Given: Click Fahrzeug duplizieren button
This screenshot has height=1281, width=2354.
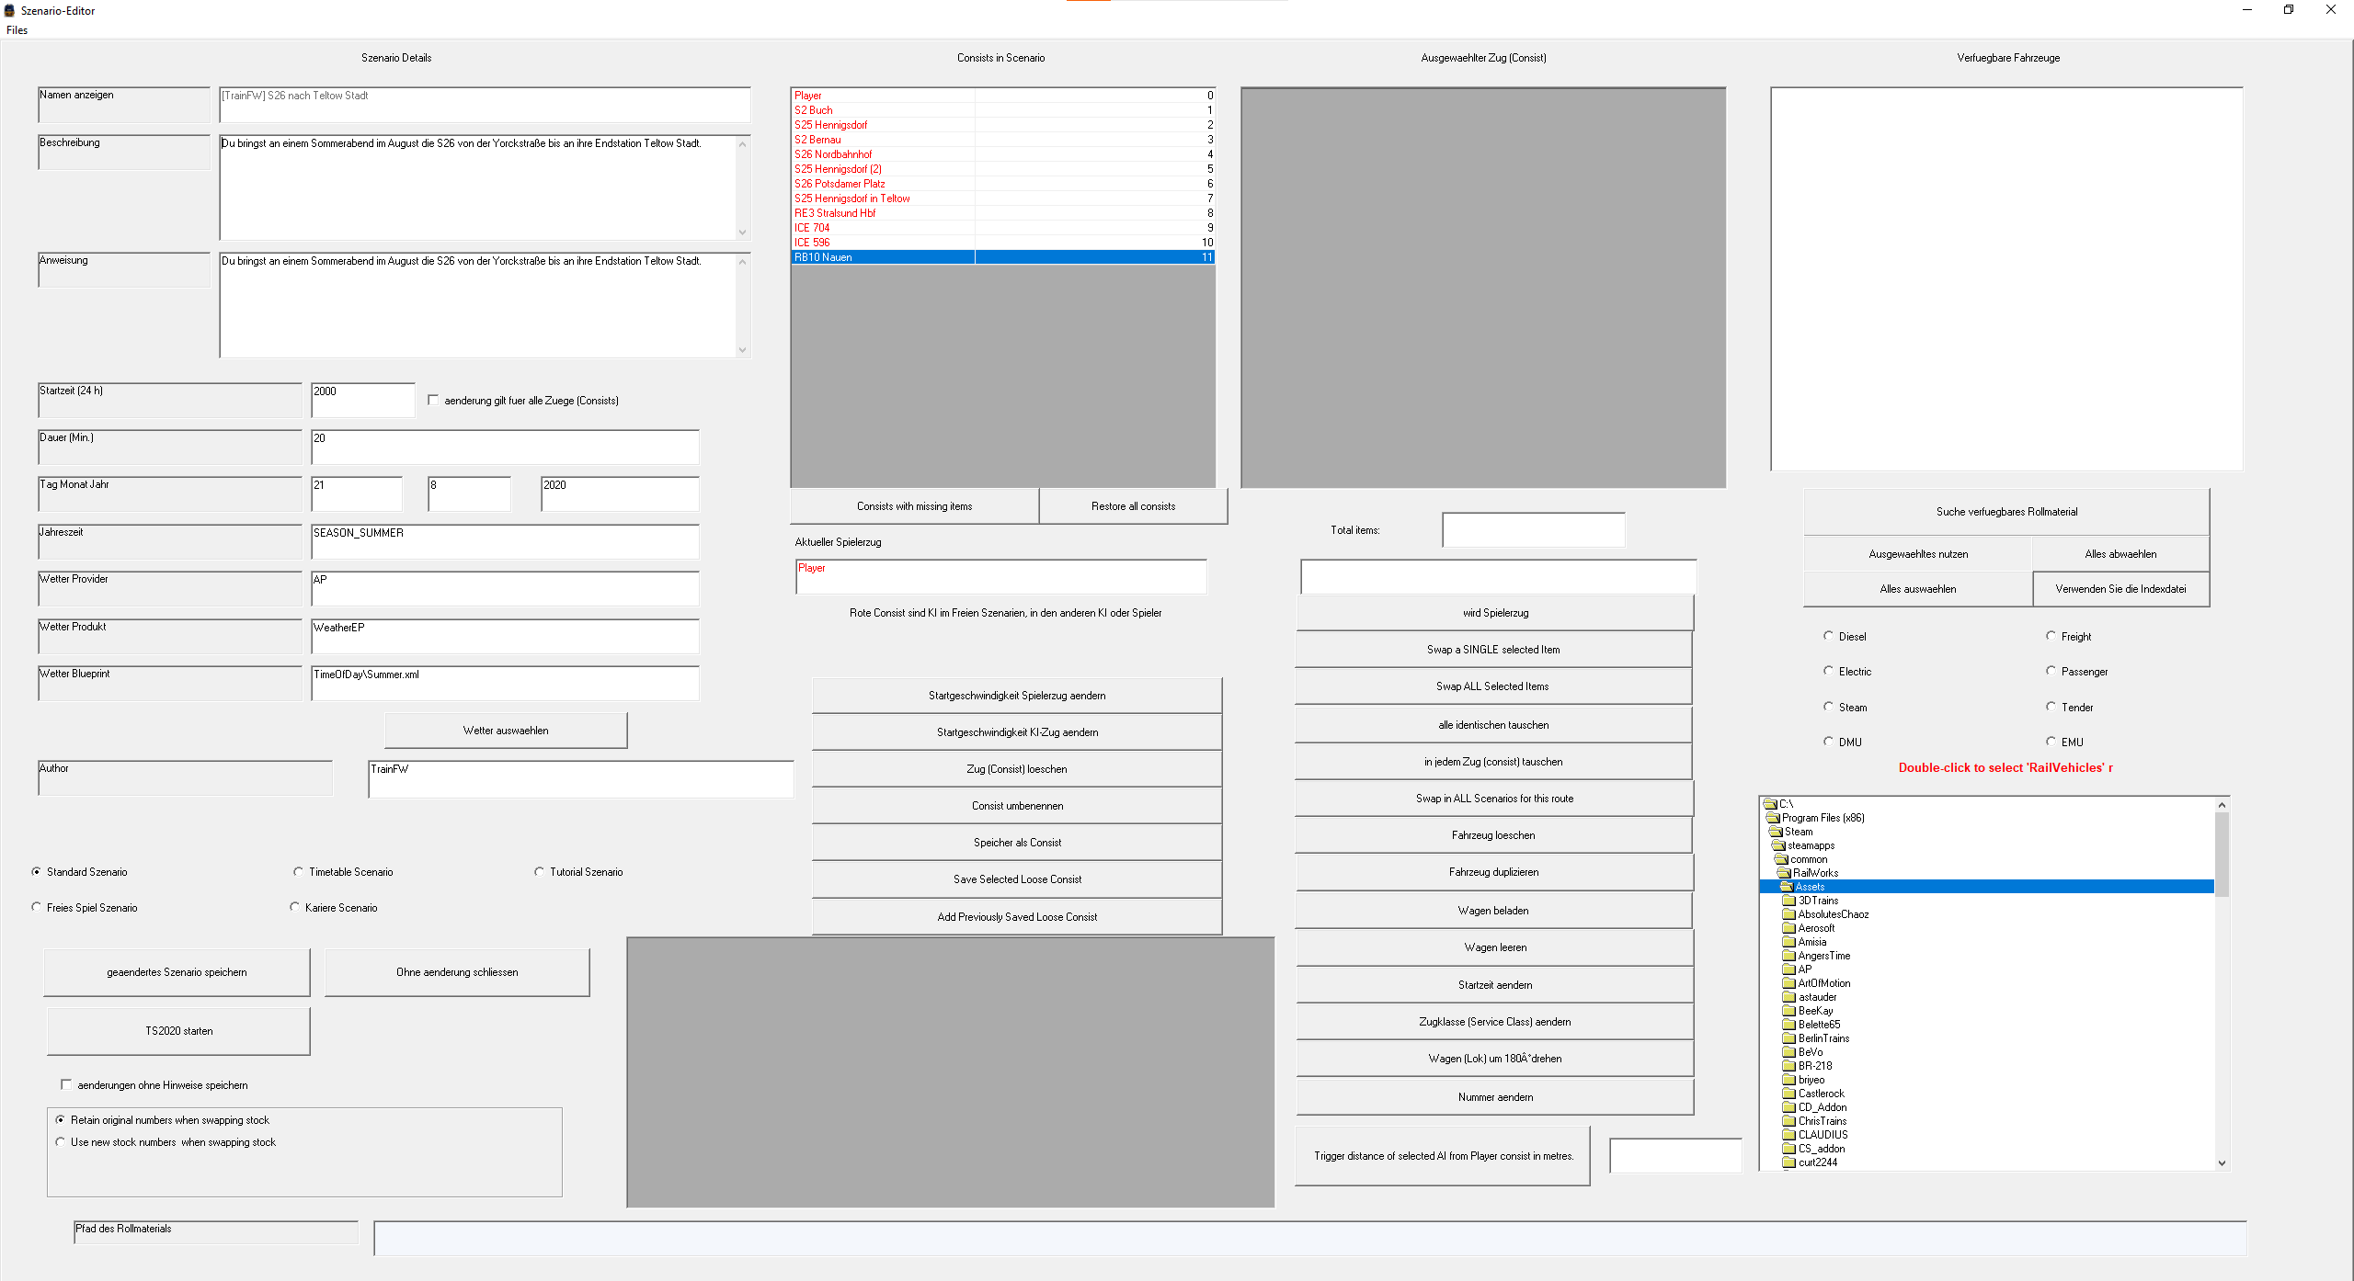Looking at the screenshot, I should tap(1493, 872).
